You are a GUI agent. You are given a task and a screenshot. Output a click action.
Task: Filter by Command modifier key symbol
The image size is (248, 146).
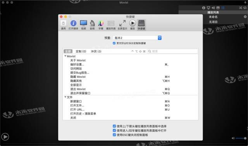point(144,51)
